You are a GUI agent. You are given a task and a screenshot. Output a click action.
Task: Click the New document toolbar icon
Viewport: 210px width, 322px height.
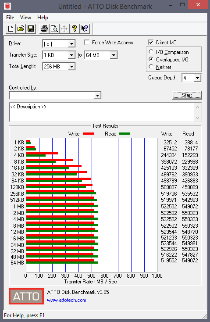click(11, 29)
